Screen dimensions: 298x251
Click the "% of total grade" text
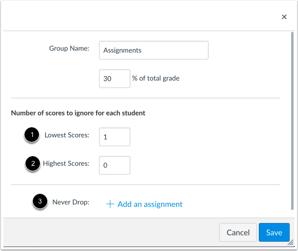tap(156, 78)
